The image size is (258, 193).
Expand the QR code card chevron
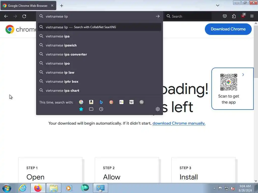click(x=243, y=75)
